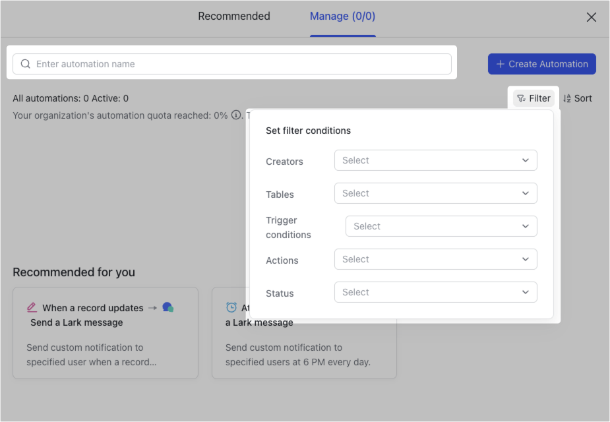Click the Create Automation button
Viewport: 610px width, 422px height.
pyautogui.click(x=542, y=64)
